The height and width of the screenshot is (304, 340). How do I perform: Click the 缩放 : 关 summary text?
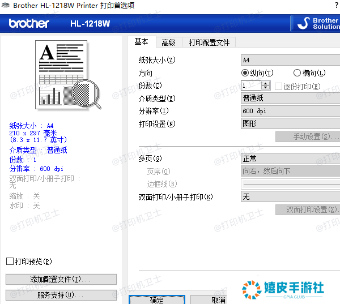click(x=24, y=196)
